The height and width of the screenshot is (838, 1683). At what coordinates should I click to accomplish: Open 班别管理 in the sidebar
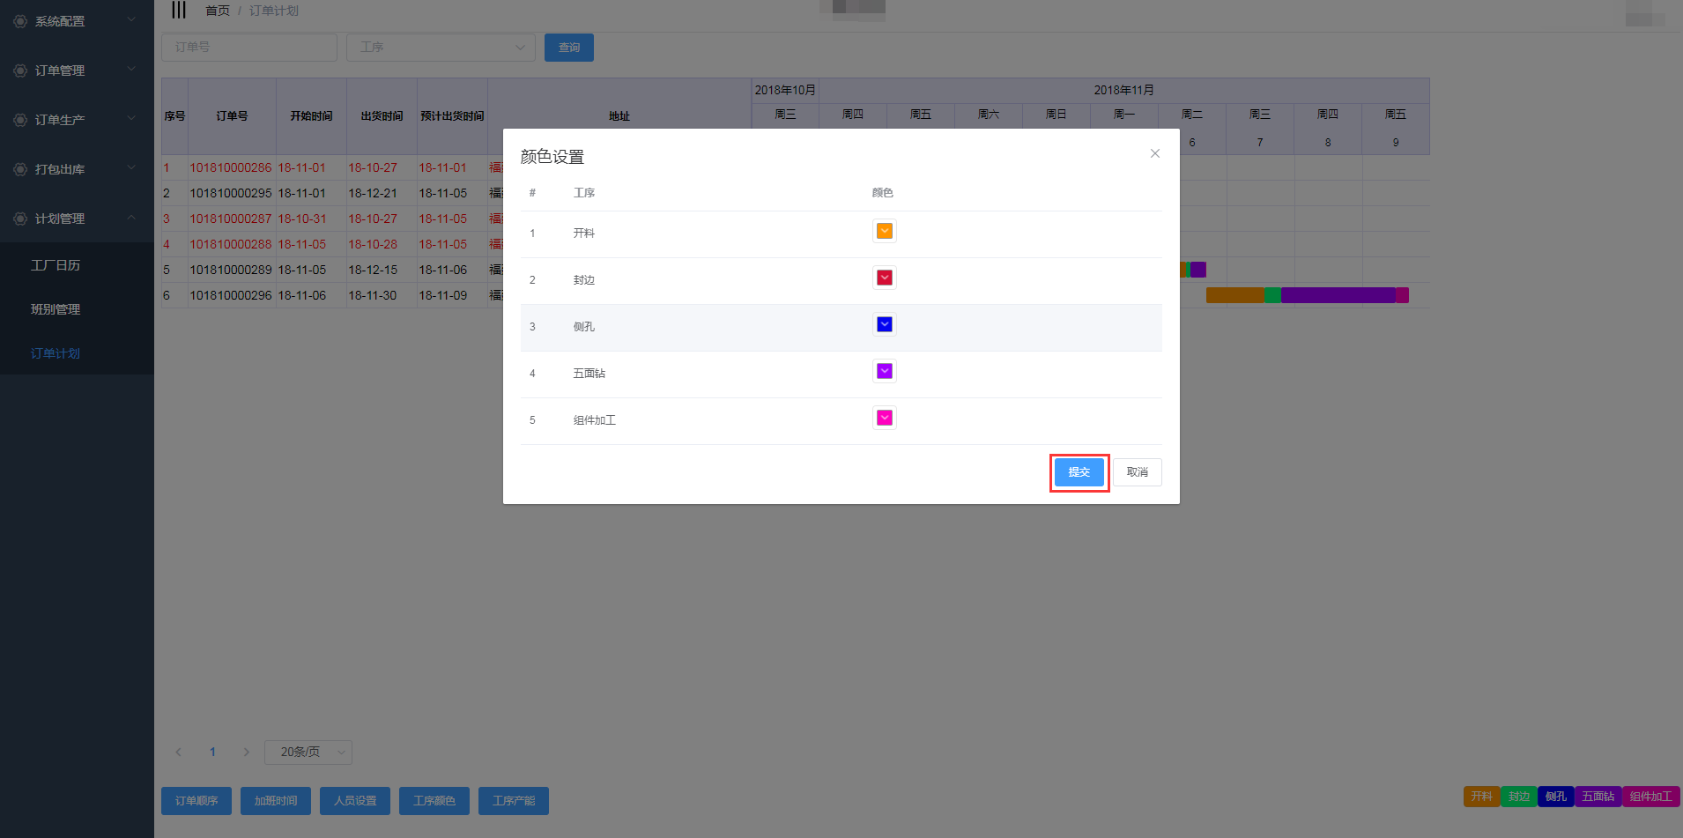56,309
